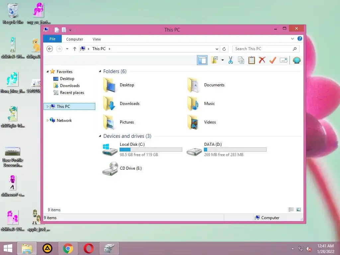Click the taskbar clock 12:41 AM
This screenshot has width=340, height=255.
[325, 246]
